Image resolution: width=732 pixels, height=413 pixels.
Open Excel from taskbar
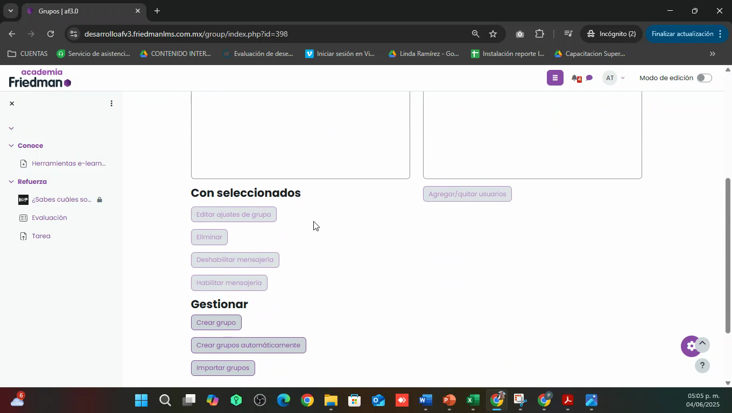pyautogui.click(x=473, y=401)
